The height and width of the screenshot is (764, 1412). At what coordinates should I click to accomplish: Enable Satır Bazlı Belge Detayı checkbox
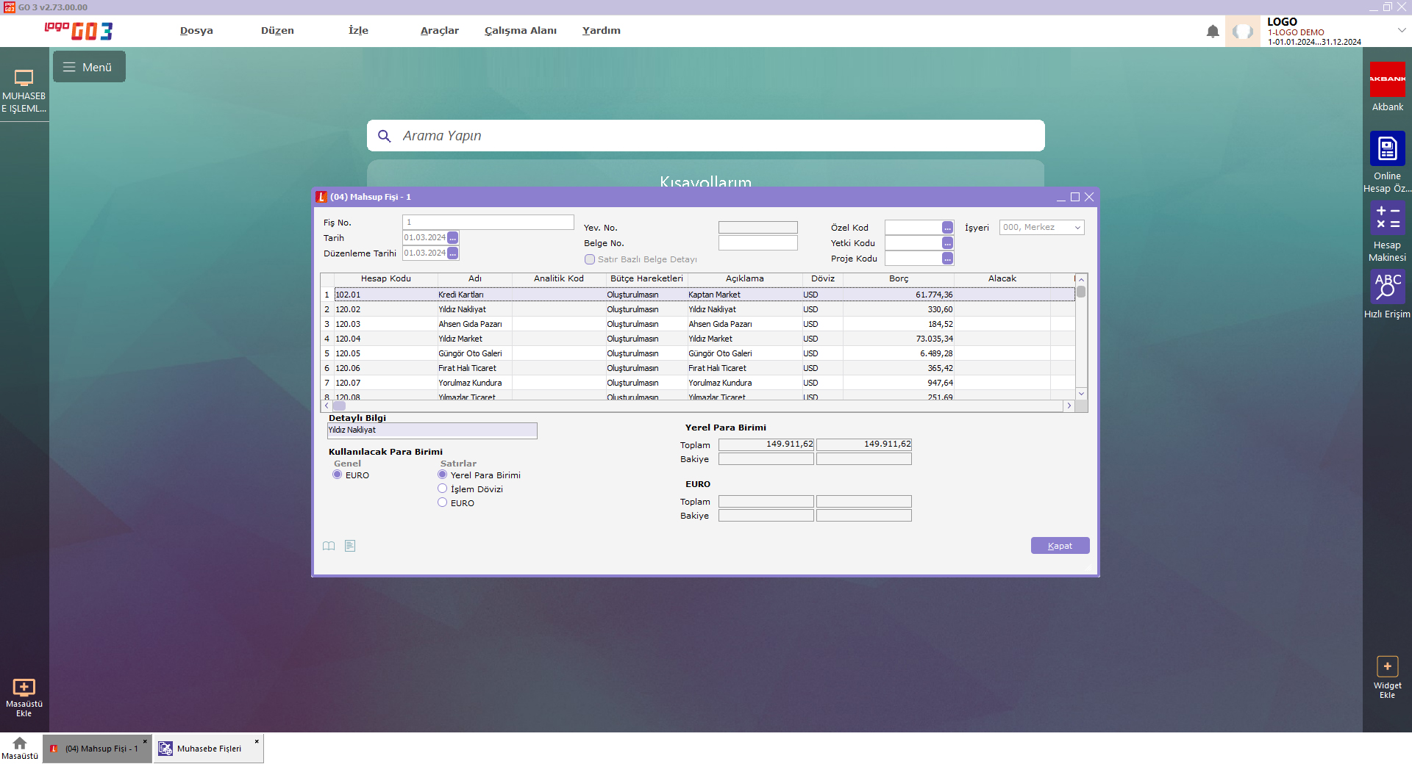tap(590, 259)
